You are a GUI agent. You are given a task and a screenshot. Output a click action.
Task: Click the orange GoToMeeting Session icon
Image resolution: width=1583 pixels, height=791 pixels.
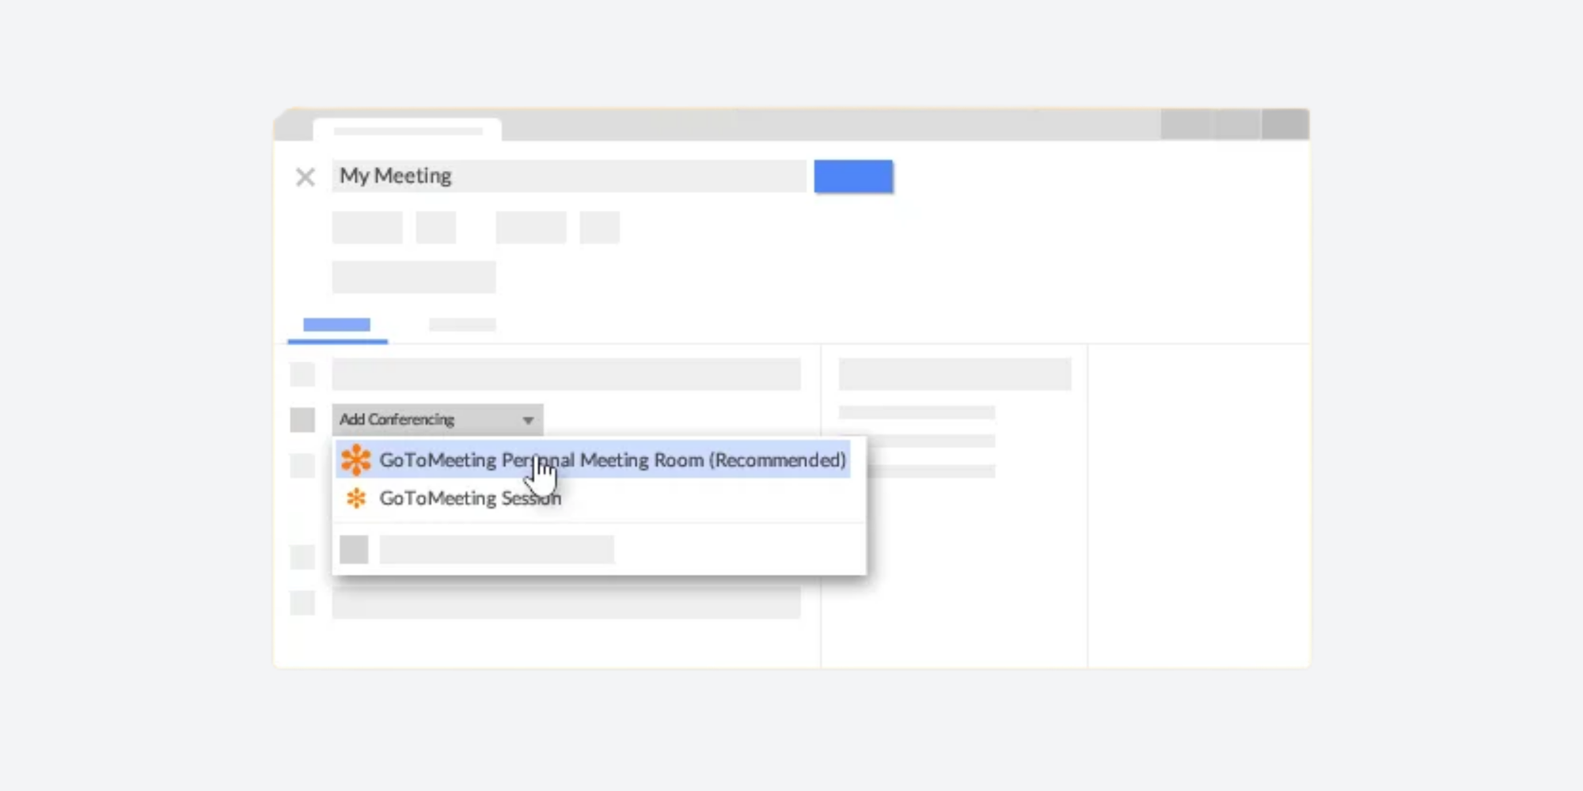tap(356, 498)
